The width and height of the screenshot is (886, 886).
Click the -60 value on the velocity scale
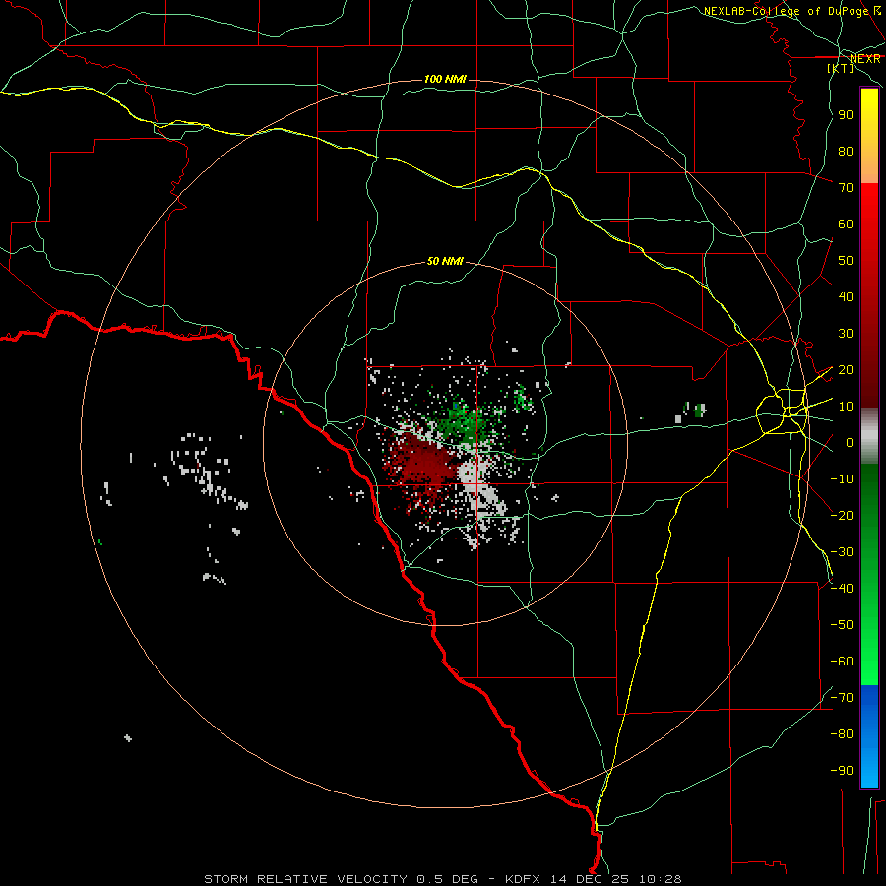842,662
